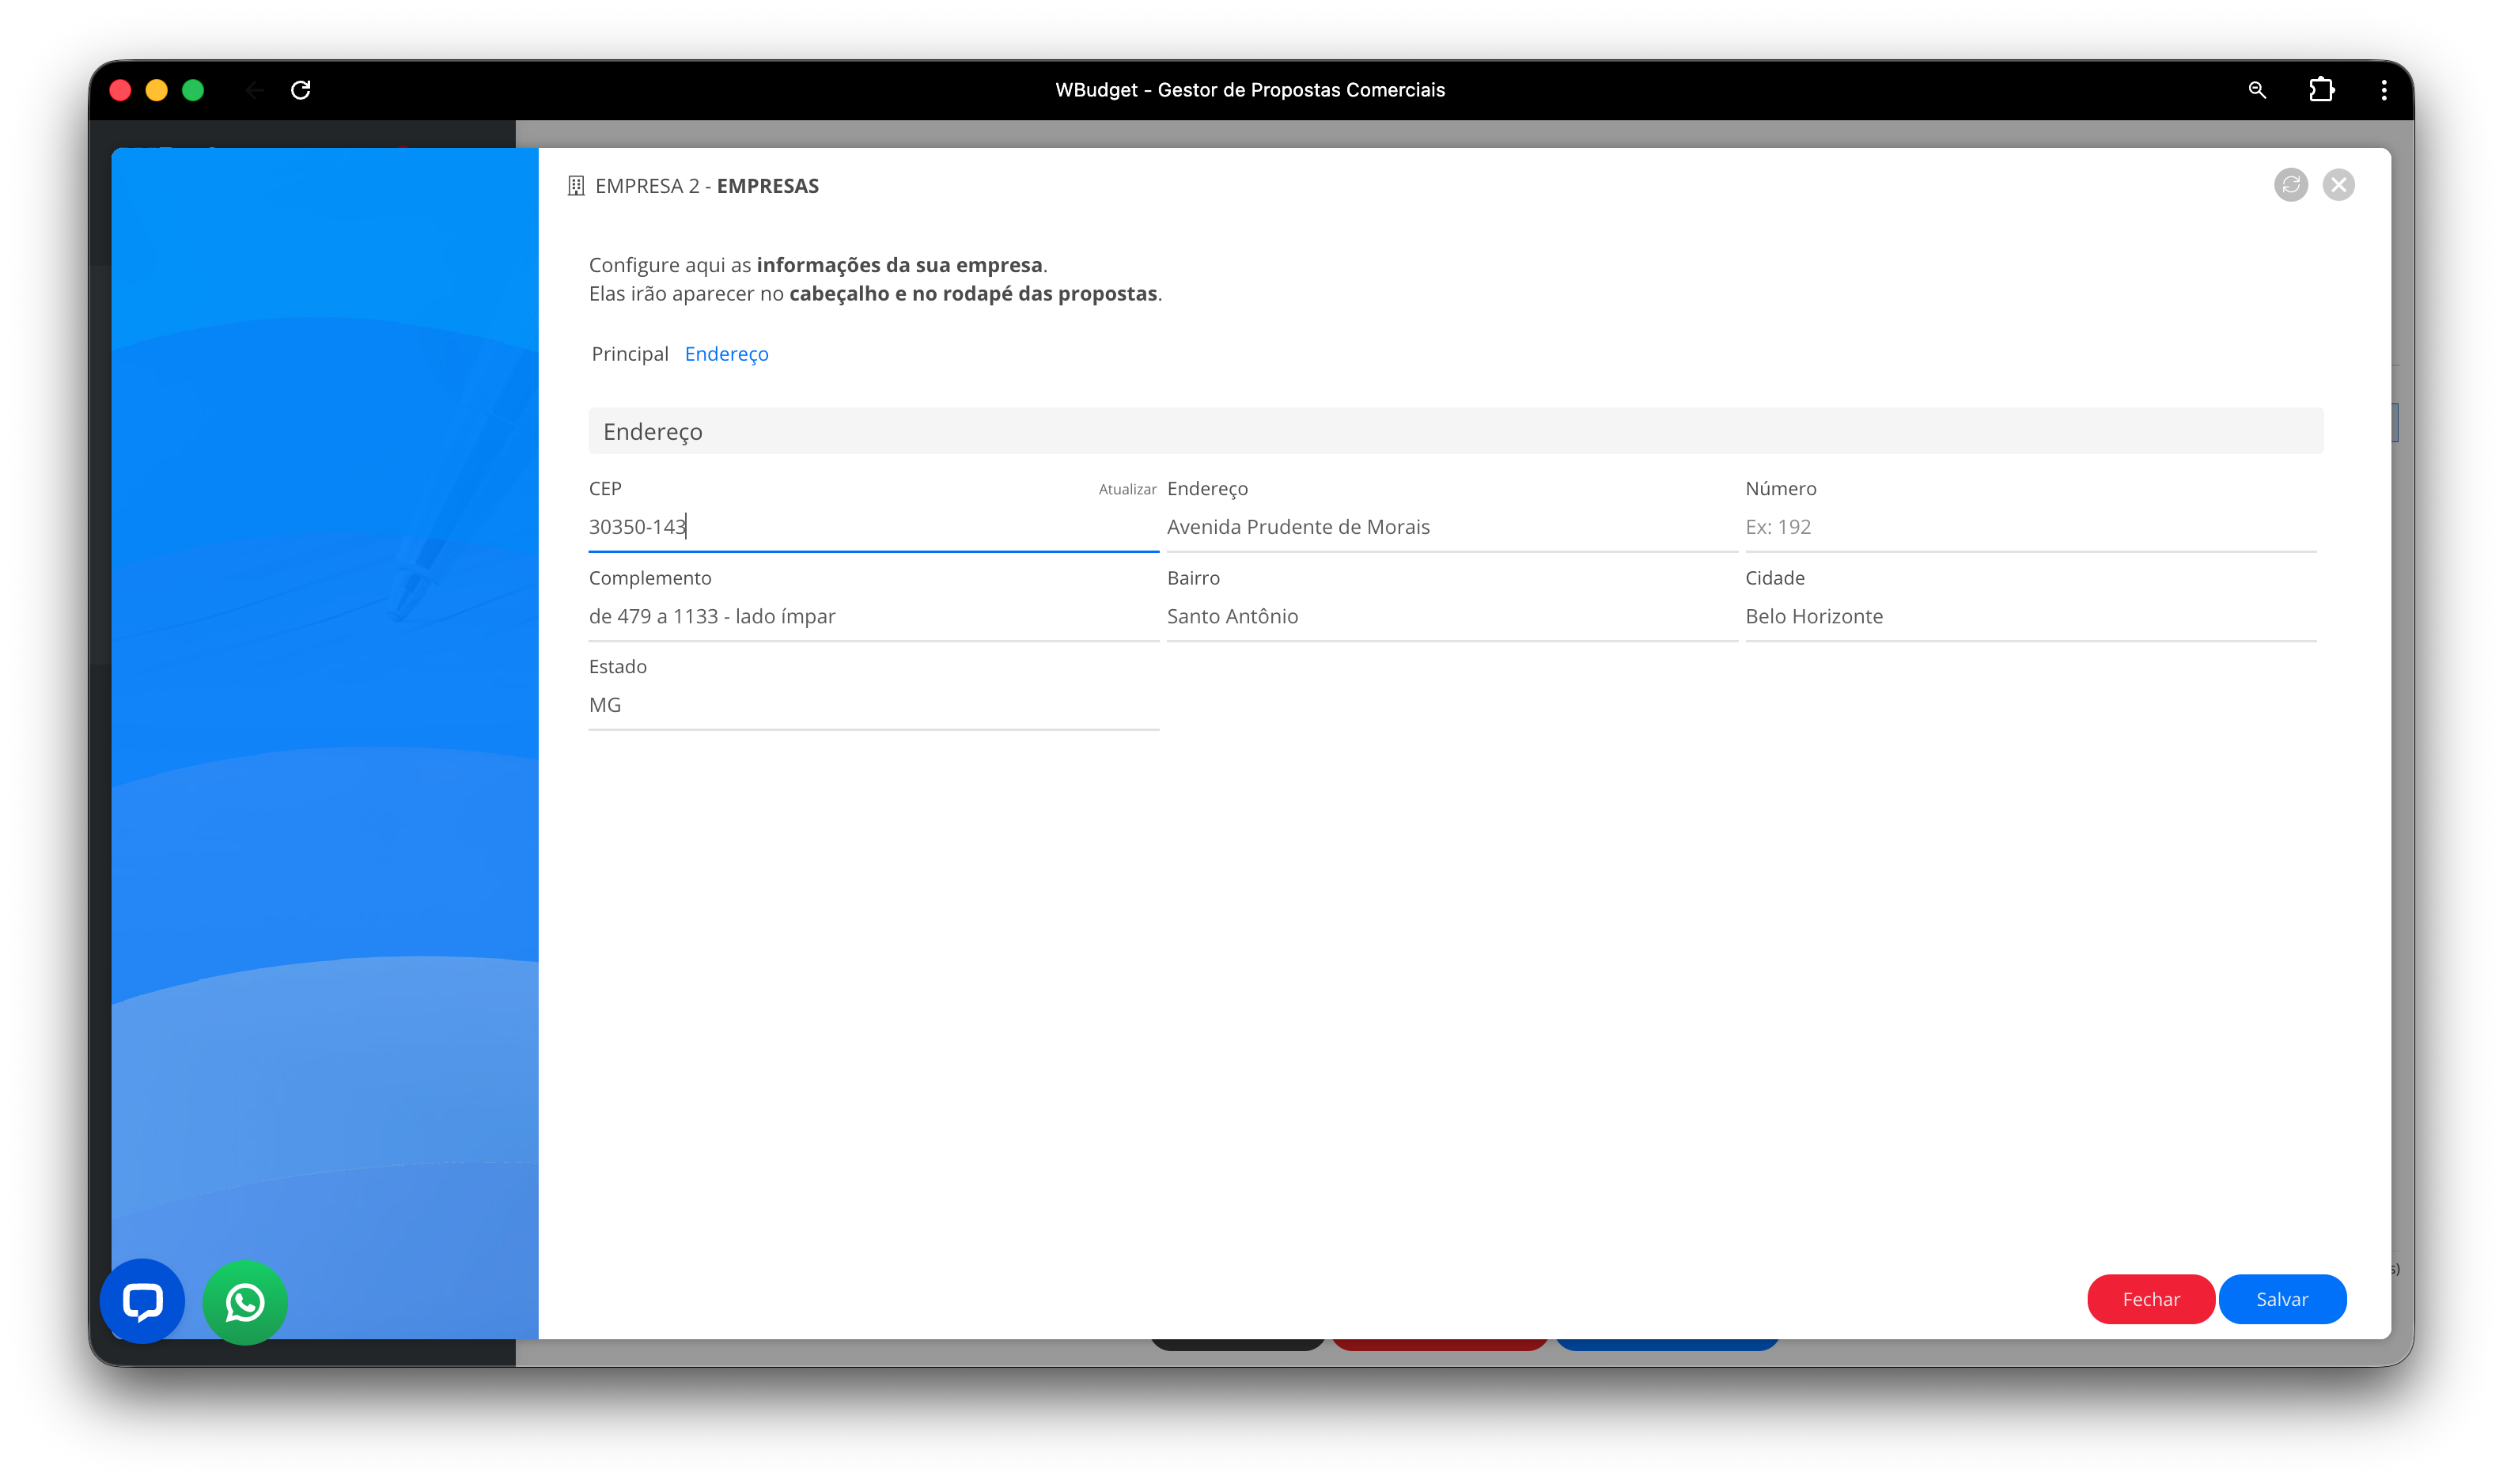Click the building icon beside EMPRESA 2
The image size is (2503, 1484).
click(576, 186)
